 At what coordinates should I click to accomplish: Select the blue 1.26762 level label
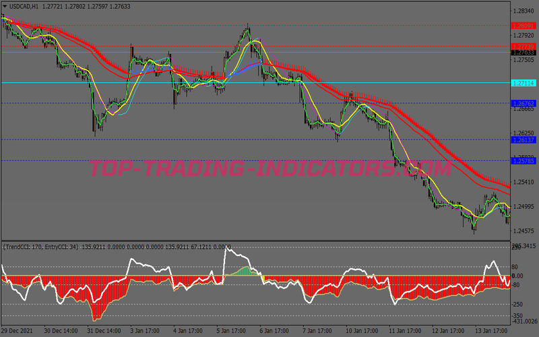[x=524, y=104]
